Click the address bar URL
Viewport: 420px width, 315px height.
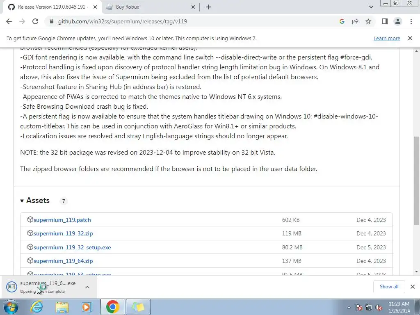point(122,21)
